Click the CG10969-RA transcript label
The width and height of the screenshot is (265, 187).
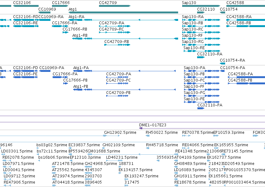pyautogui.click(x=51, y=17)
